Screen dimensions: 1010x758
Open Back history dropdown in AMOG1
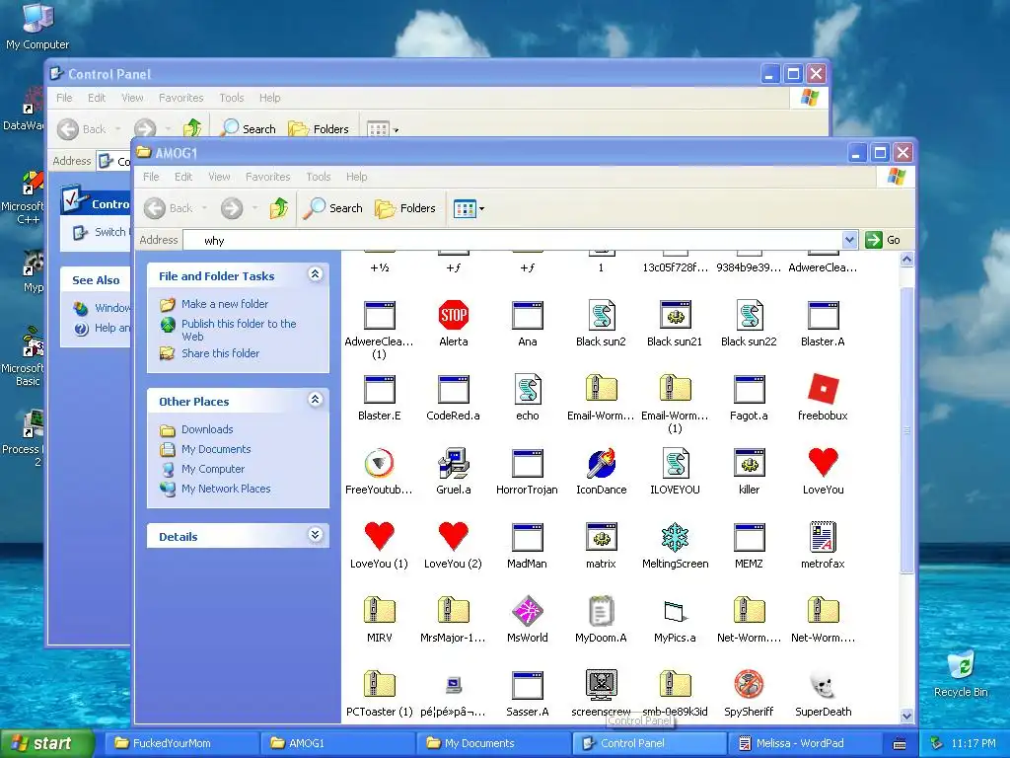tap(205, 208)
